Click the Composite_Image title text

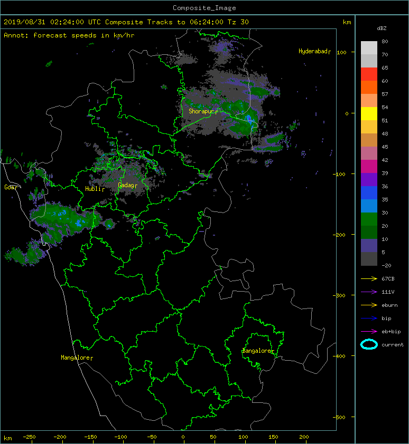204,8
